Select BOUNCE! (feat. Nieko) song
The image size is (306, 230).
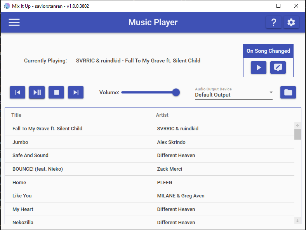150,169
